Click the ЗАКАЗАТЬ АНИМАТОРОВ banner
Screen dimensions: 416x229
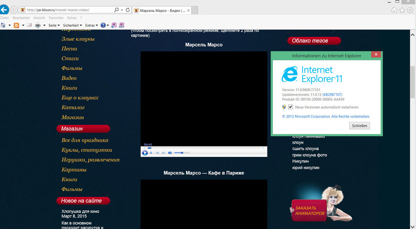(309, 210)
